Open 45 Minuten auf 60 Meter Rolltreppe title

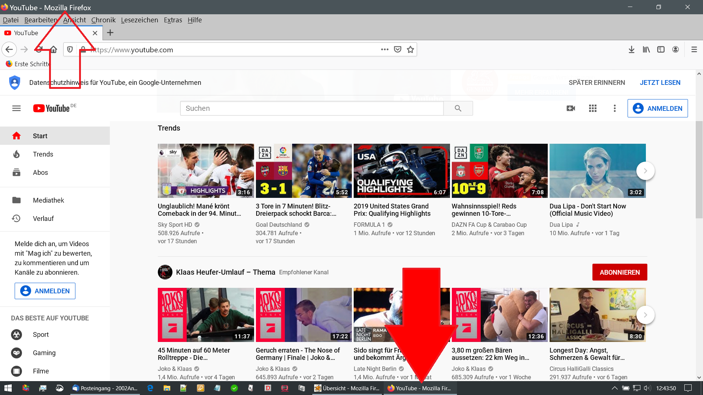(194, 354)
